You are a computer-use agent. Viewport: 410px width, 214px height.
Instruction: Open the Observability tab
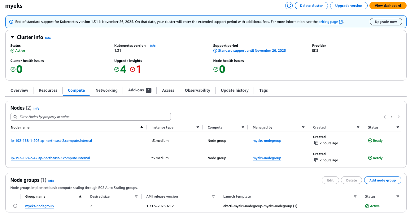click(198, 90)
